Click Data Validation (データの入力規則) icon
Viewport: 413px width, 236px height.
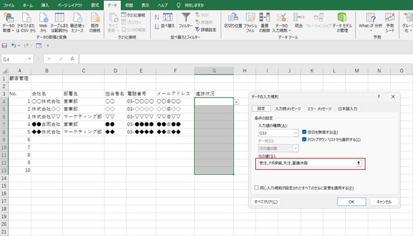pyautogui.click(x=282, y=22)
